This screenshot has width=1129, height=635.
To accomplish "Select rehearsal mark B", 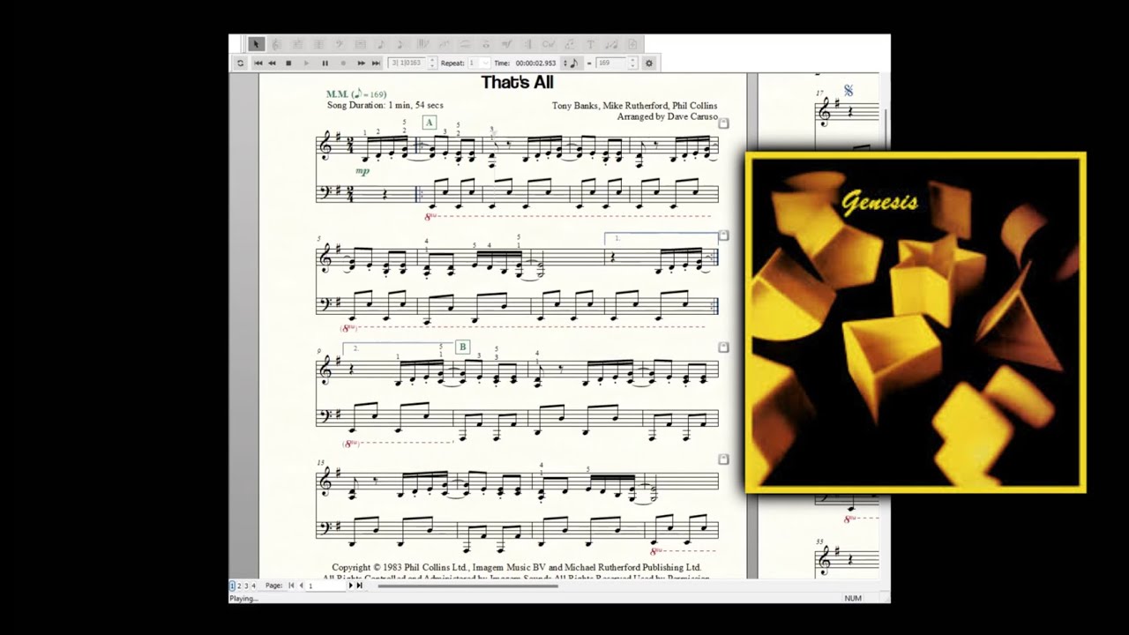I will (x=462, y=347).
